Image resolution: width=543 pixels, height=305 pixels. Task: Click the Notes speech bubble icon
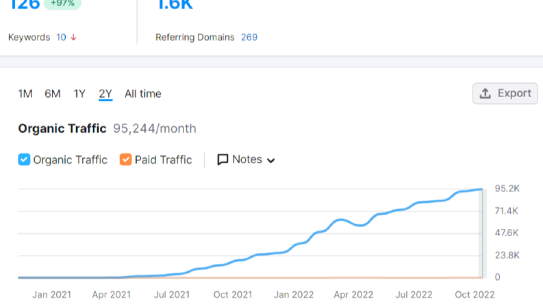tap(223, 160)
